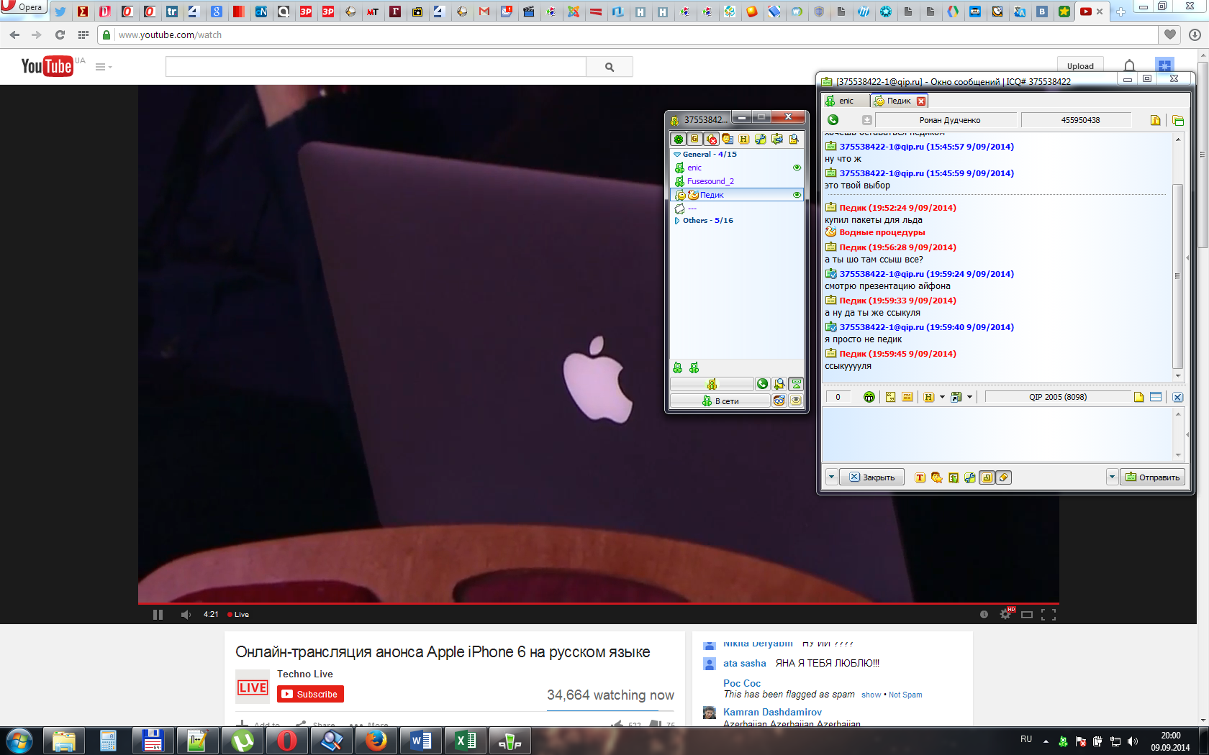
Task: Click YouTube Upload button
Action: click(1080, 66)
